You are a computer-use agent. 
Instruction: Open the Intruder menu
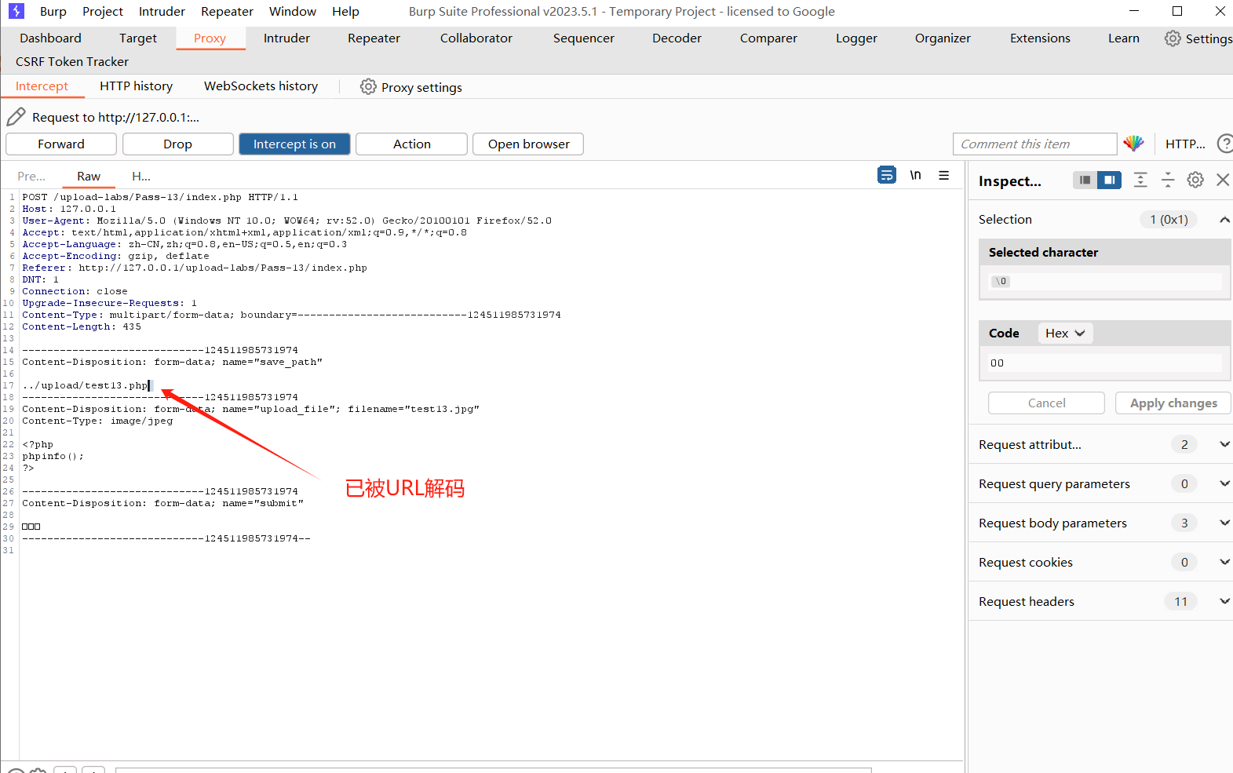162,12
